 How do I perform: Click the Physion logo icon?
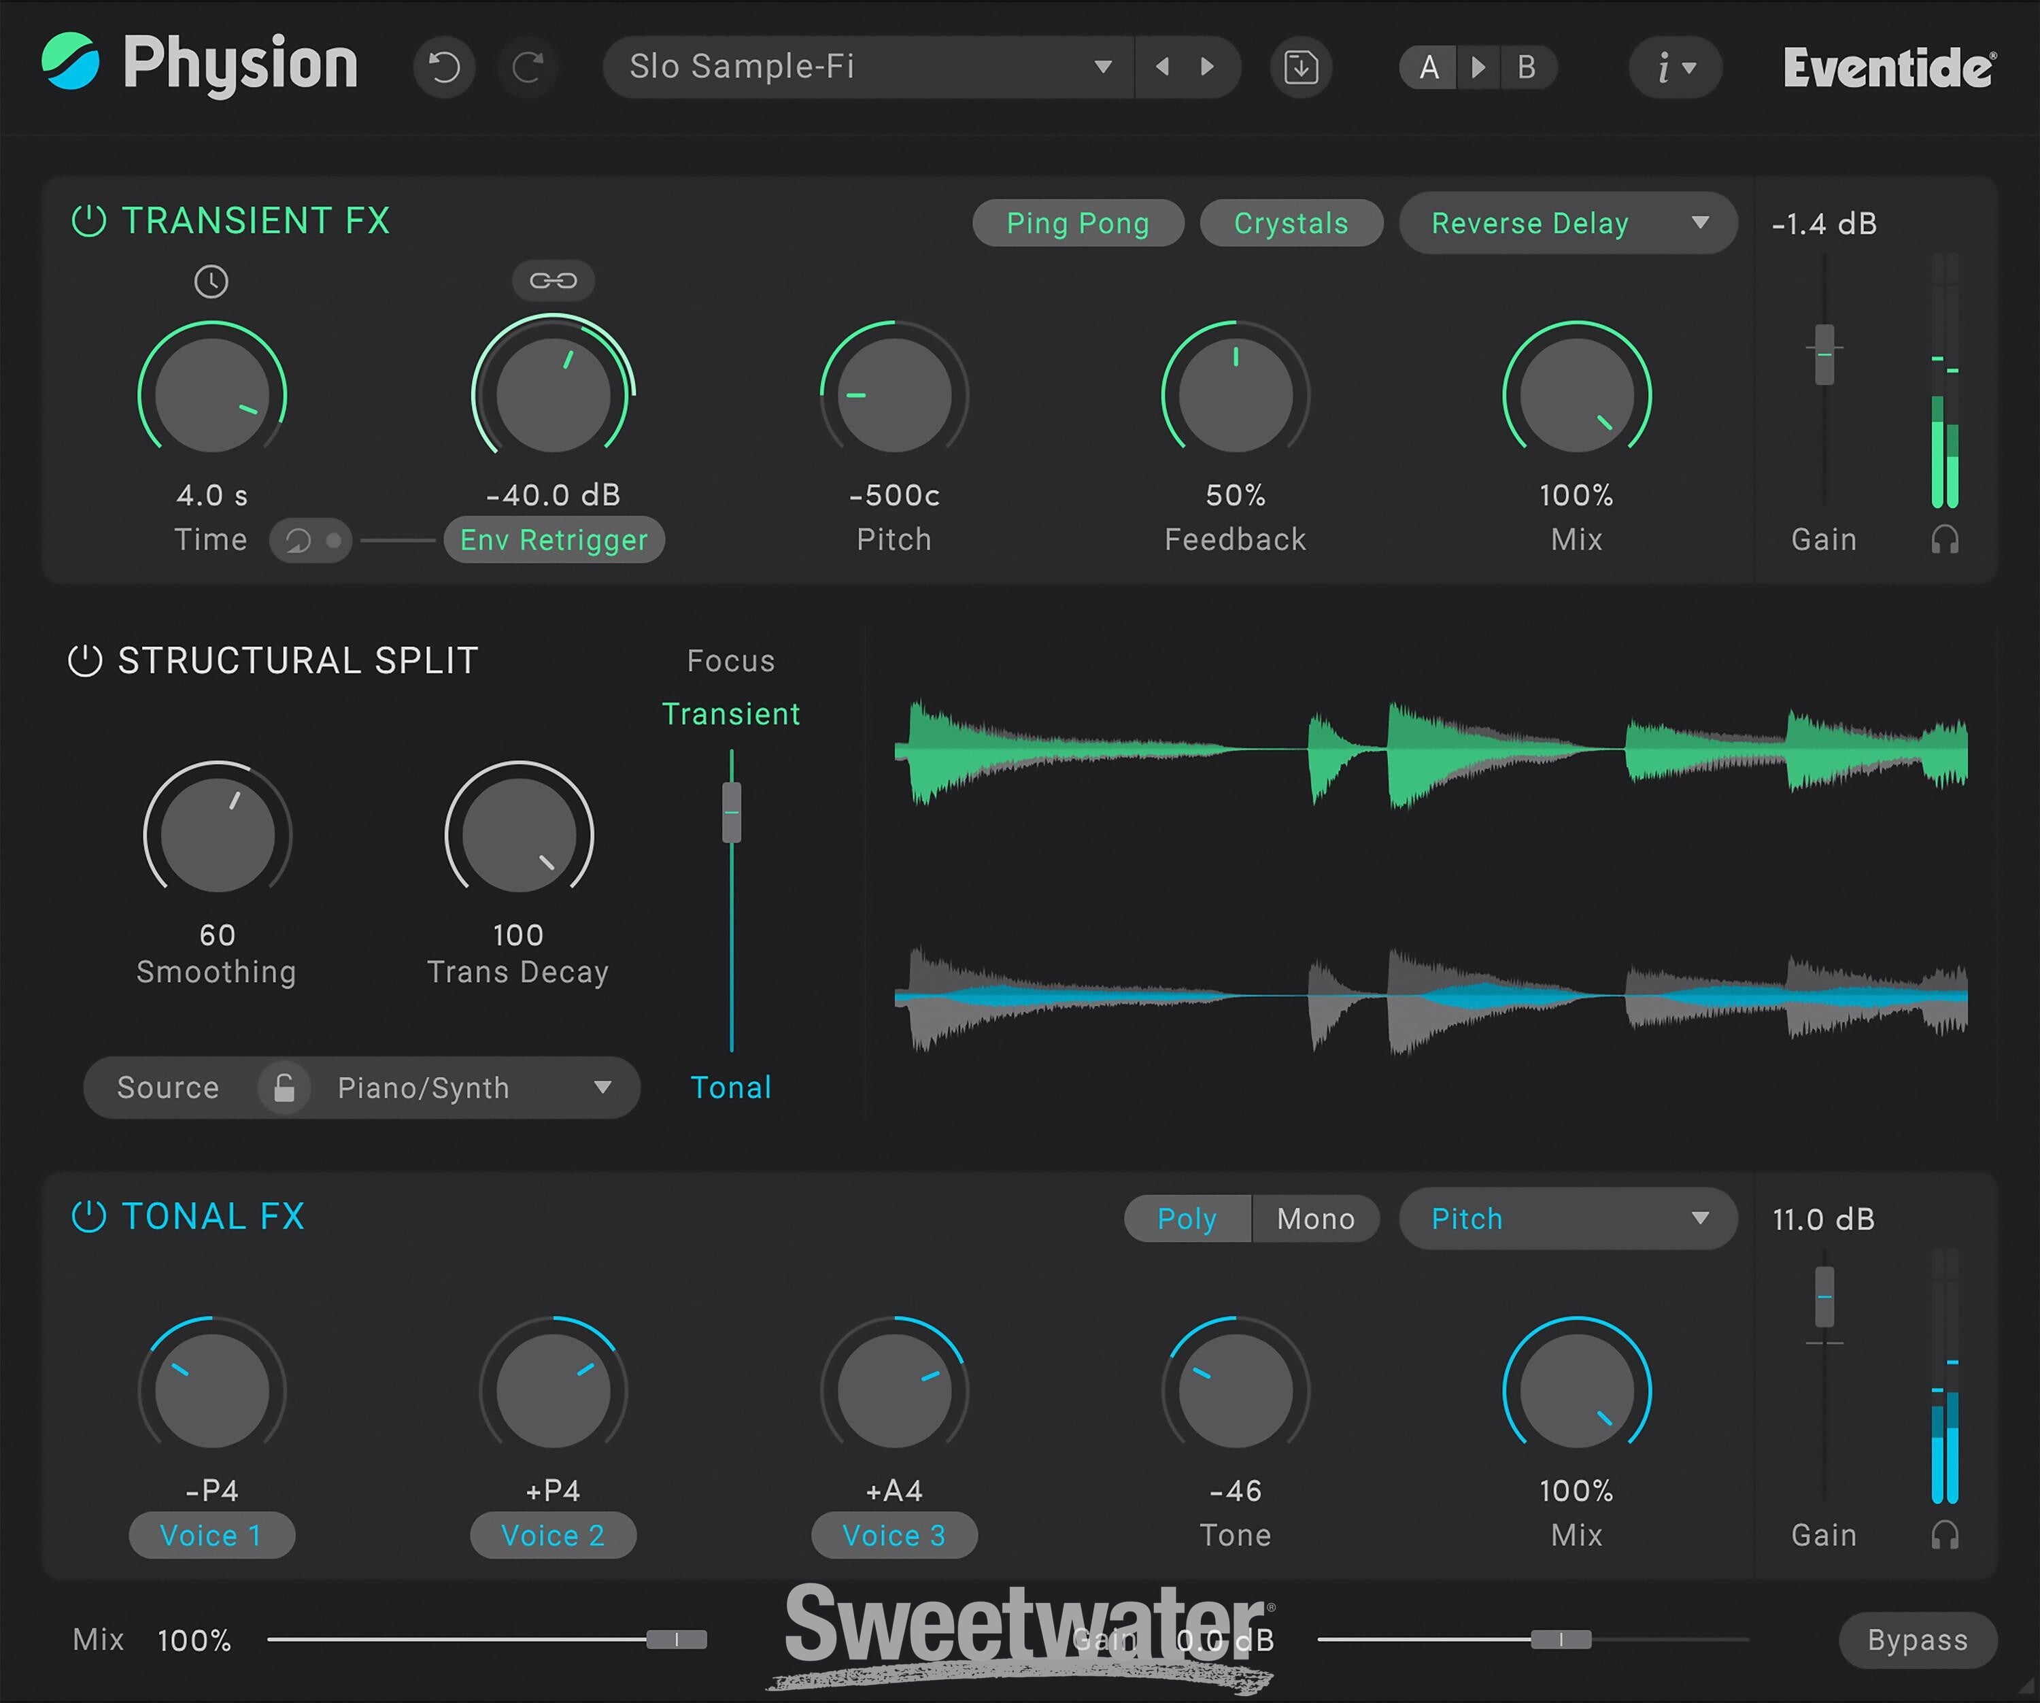[x=70, y=61]
